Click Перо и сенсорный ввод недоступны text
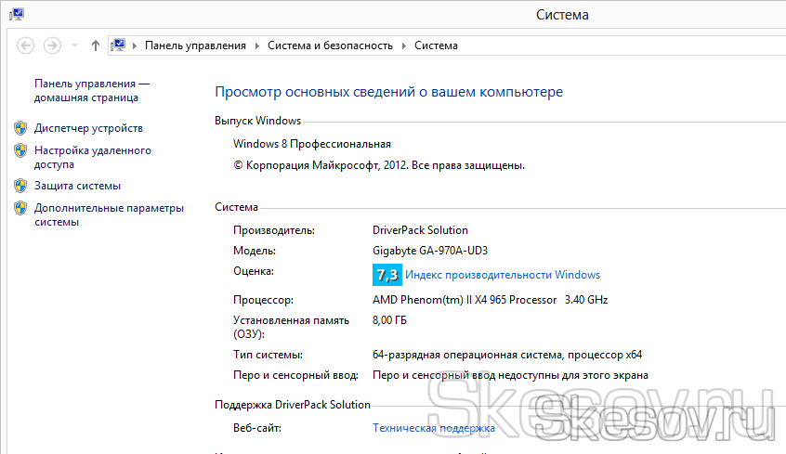The height and width of the screenshot is (454, 786). click(510, 375)
